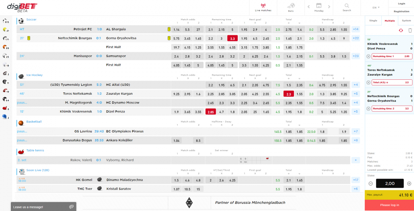Viewport: 414px width, 211px height.
Task: Remove Neftochimik Bourgas bet from slip
Action: click(368, 108)
